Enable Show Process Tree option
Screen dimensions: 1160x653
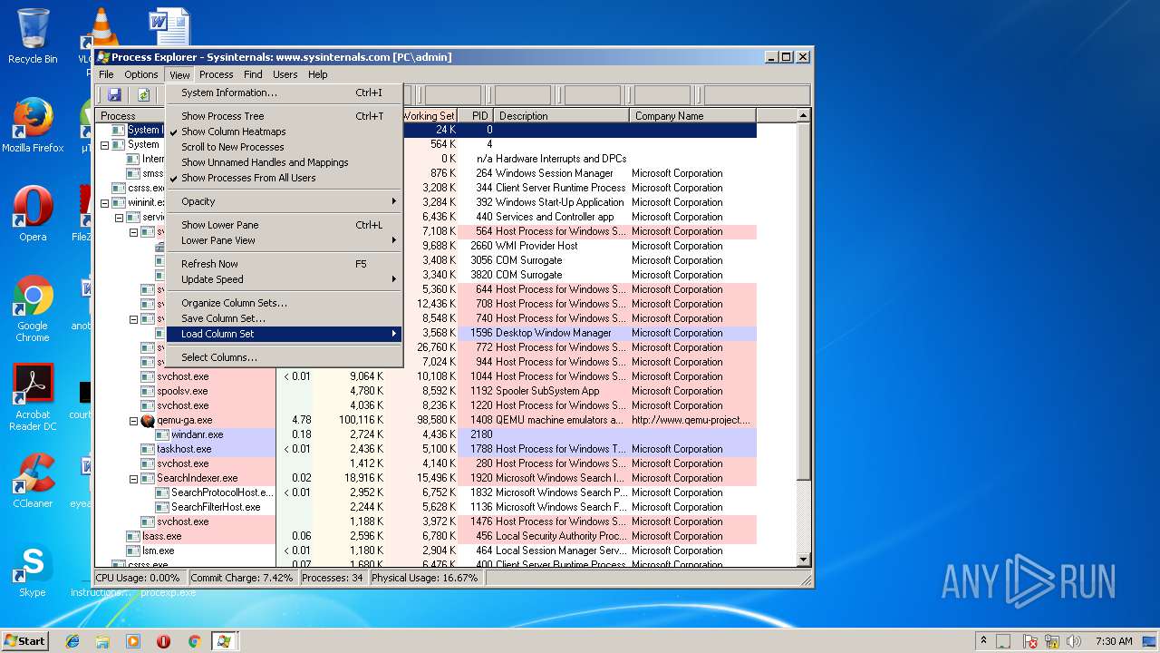(x=284, y=116)
